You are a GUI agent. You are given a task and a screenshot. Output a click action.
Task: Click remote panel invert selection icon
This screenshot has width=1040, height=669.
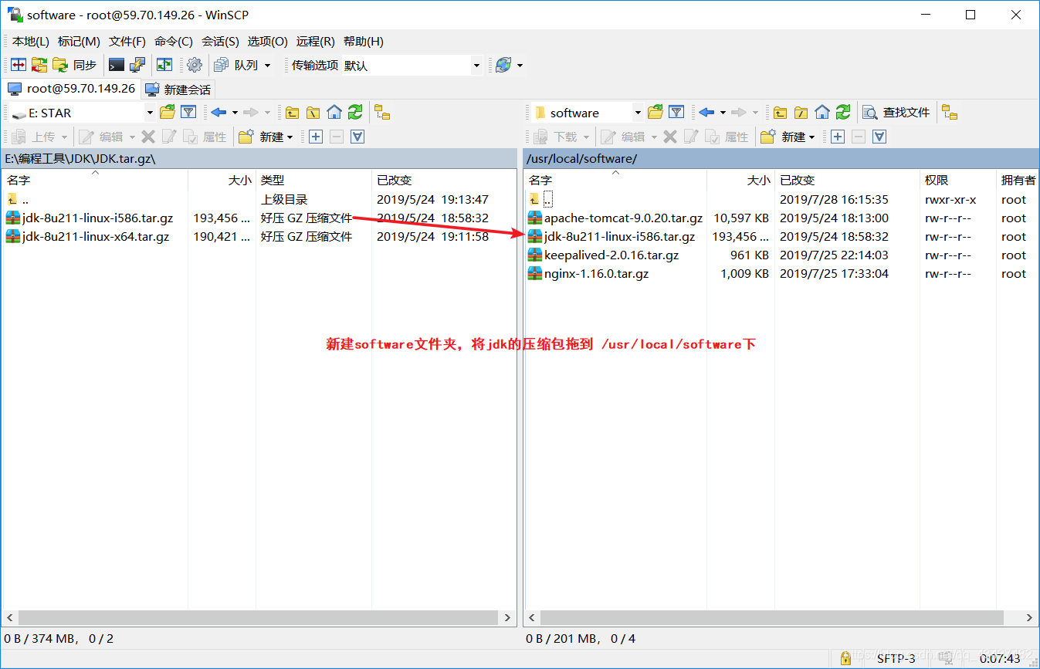click(x=879, y=137)
